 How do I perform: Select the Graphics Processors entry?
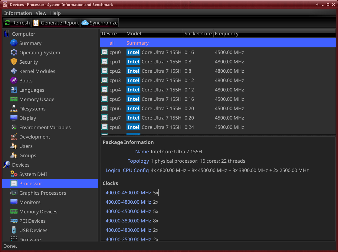[42, 193]
